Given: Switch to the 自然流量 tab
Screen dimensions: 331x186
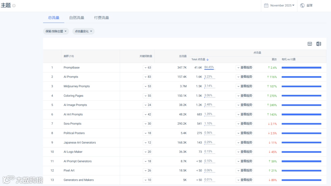Looking at the screenshot, I should point(77,17).
